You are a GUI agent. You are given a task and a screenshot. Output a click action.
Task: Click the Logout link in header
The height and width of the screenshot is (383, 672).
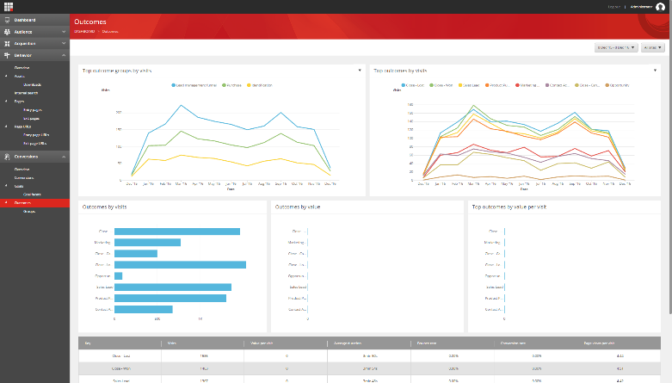tap(614, 7)
